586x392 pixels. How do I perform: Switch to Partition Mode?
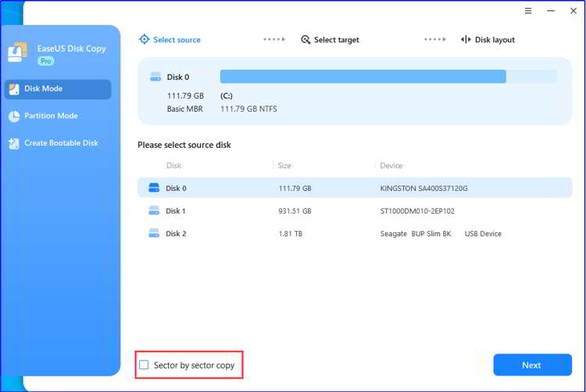51,116
